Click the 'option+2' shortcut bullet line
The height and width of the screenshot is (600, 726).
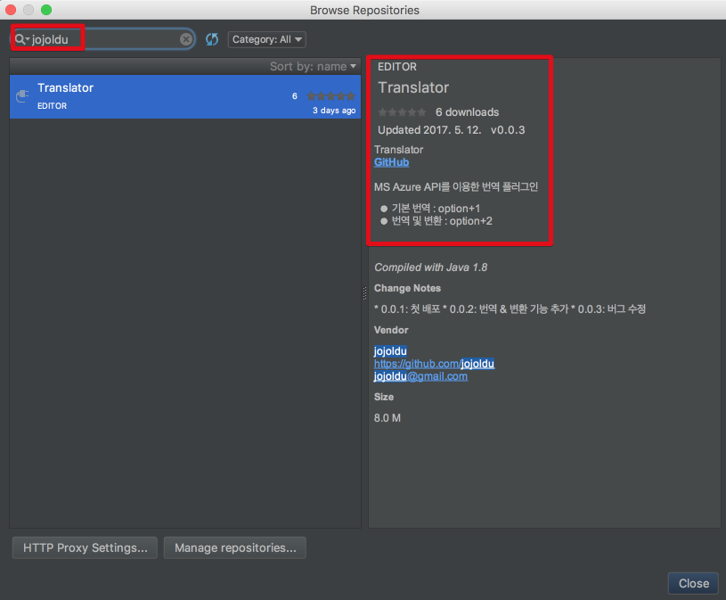(436, 221)
